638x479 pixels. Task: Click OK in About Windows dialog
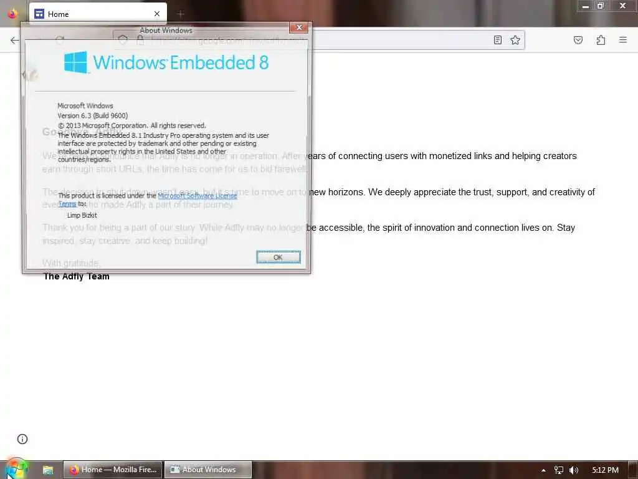(279, 257)
